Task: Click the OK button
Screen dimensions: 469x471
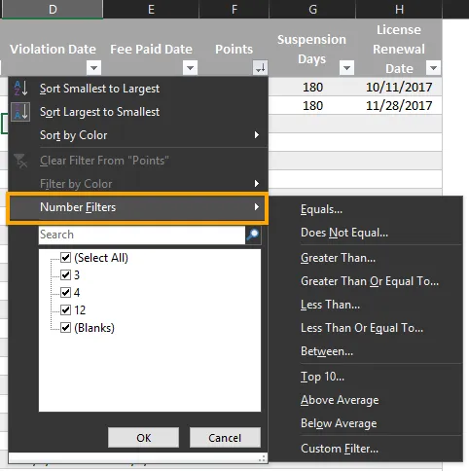Action: [x=143, y=438]
